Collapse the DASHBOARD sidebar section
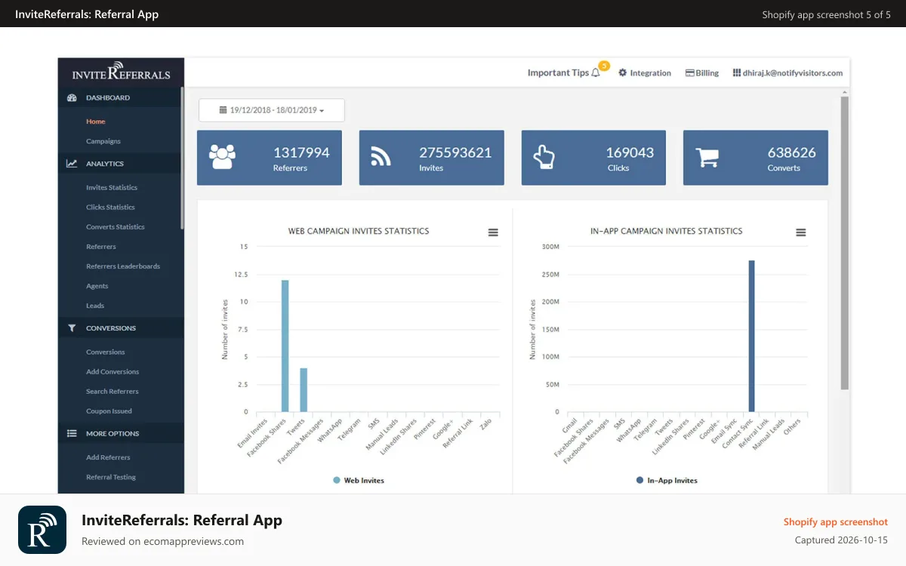The width and height of the screenshot is (906, 566). 121,98
